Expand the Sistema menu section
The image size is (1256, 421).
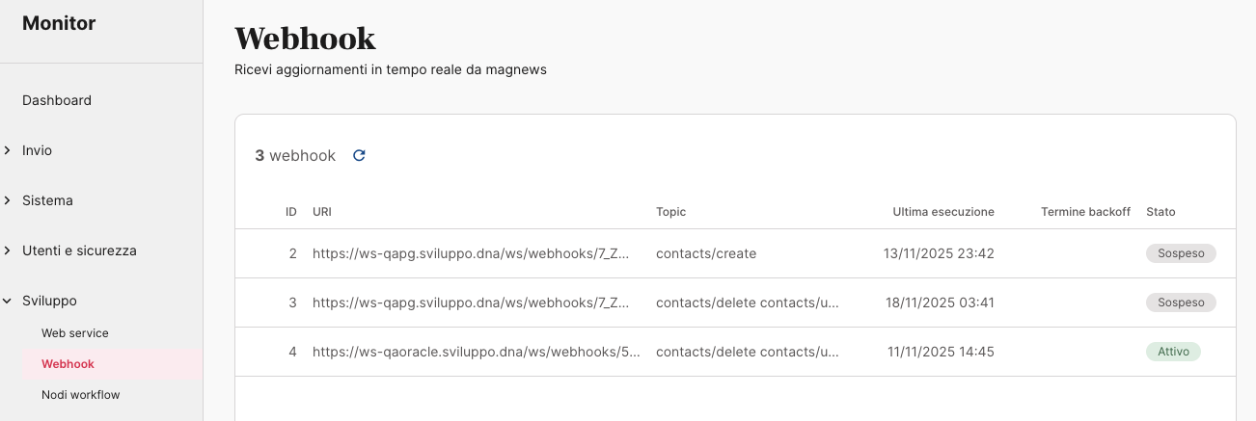pyautogui.click(x=47, y=200)
